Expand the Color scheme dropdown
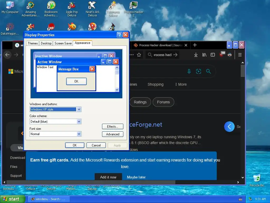 click(79, 122)
